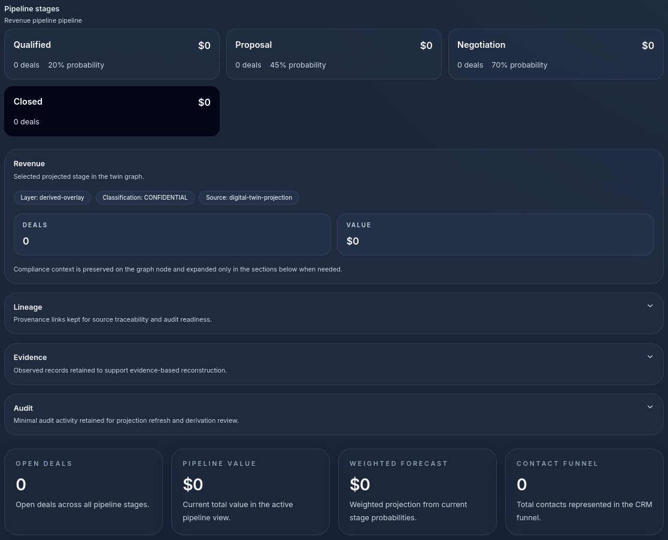Expand the Lineage section chevron

click(x=650, y=306)
